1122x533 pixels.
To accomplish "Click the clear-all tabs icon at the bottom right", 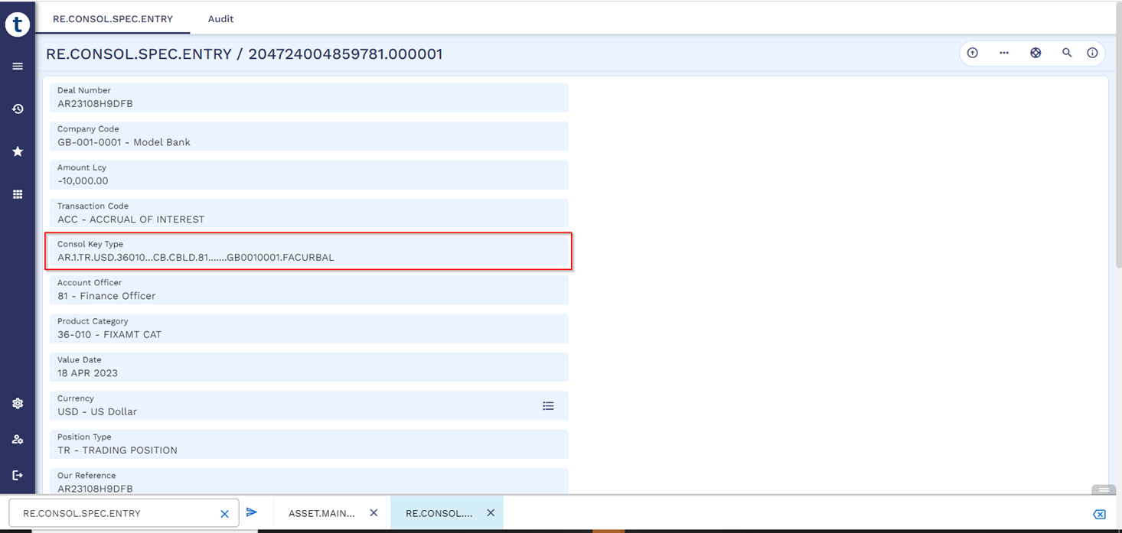I will click(1099, 514).
